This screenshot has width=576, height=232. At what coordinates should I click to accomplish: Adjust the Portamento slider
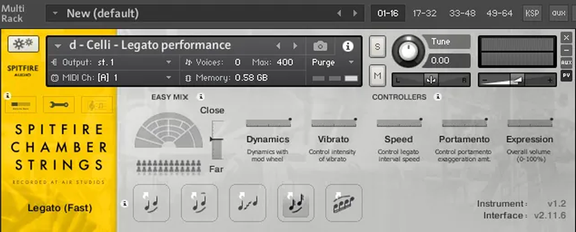465,123
